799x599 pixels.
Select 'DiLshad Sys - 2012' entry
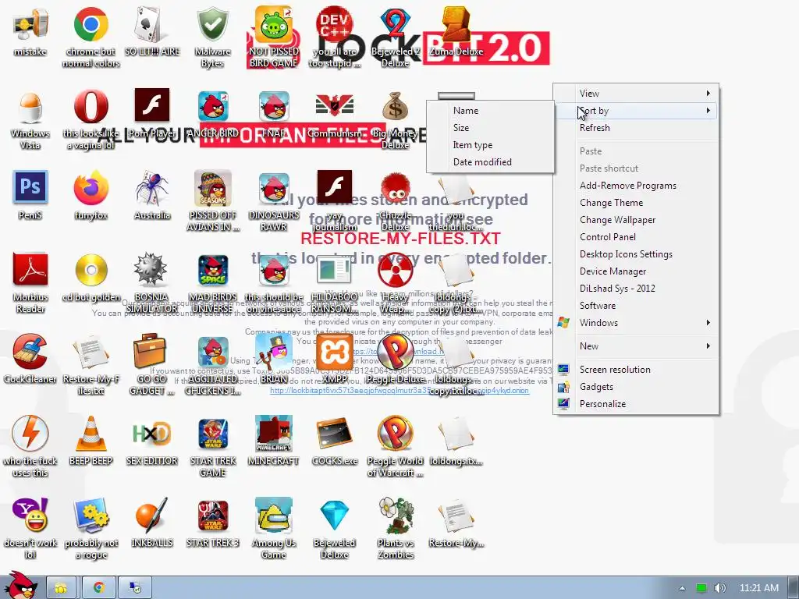[x=636, y=289]
